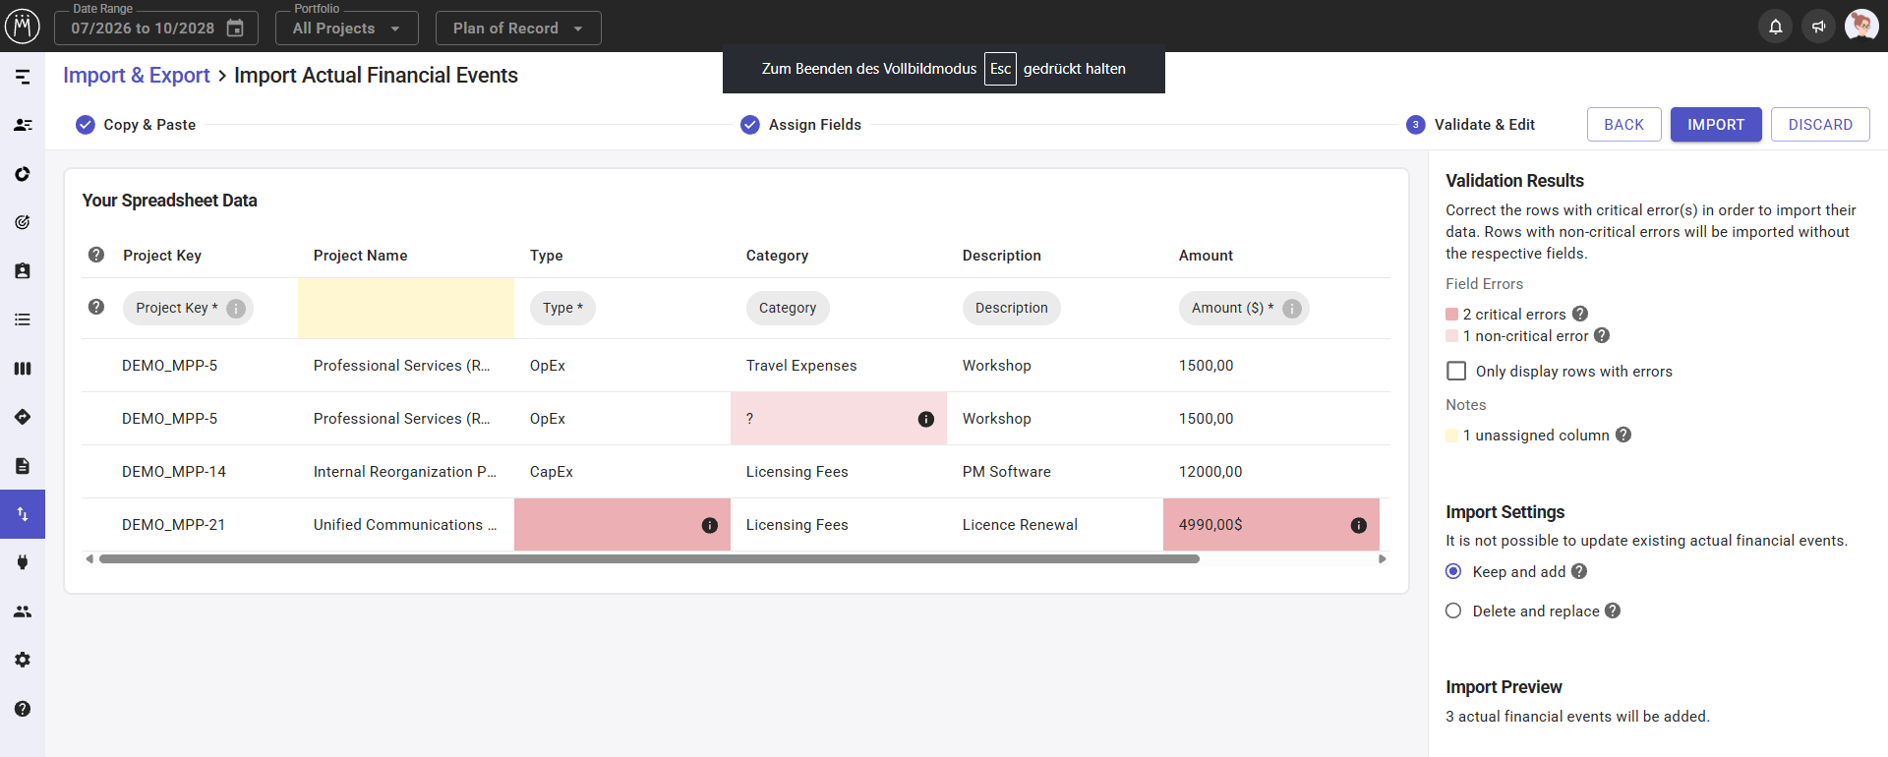Viewport: 1888px width, 757px height.
Task: Open the 'Type *' field assignment chip
Action: click(x=562, y=308)
